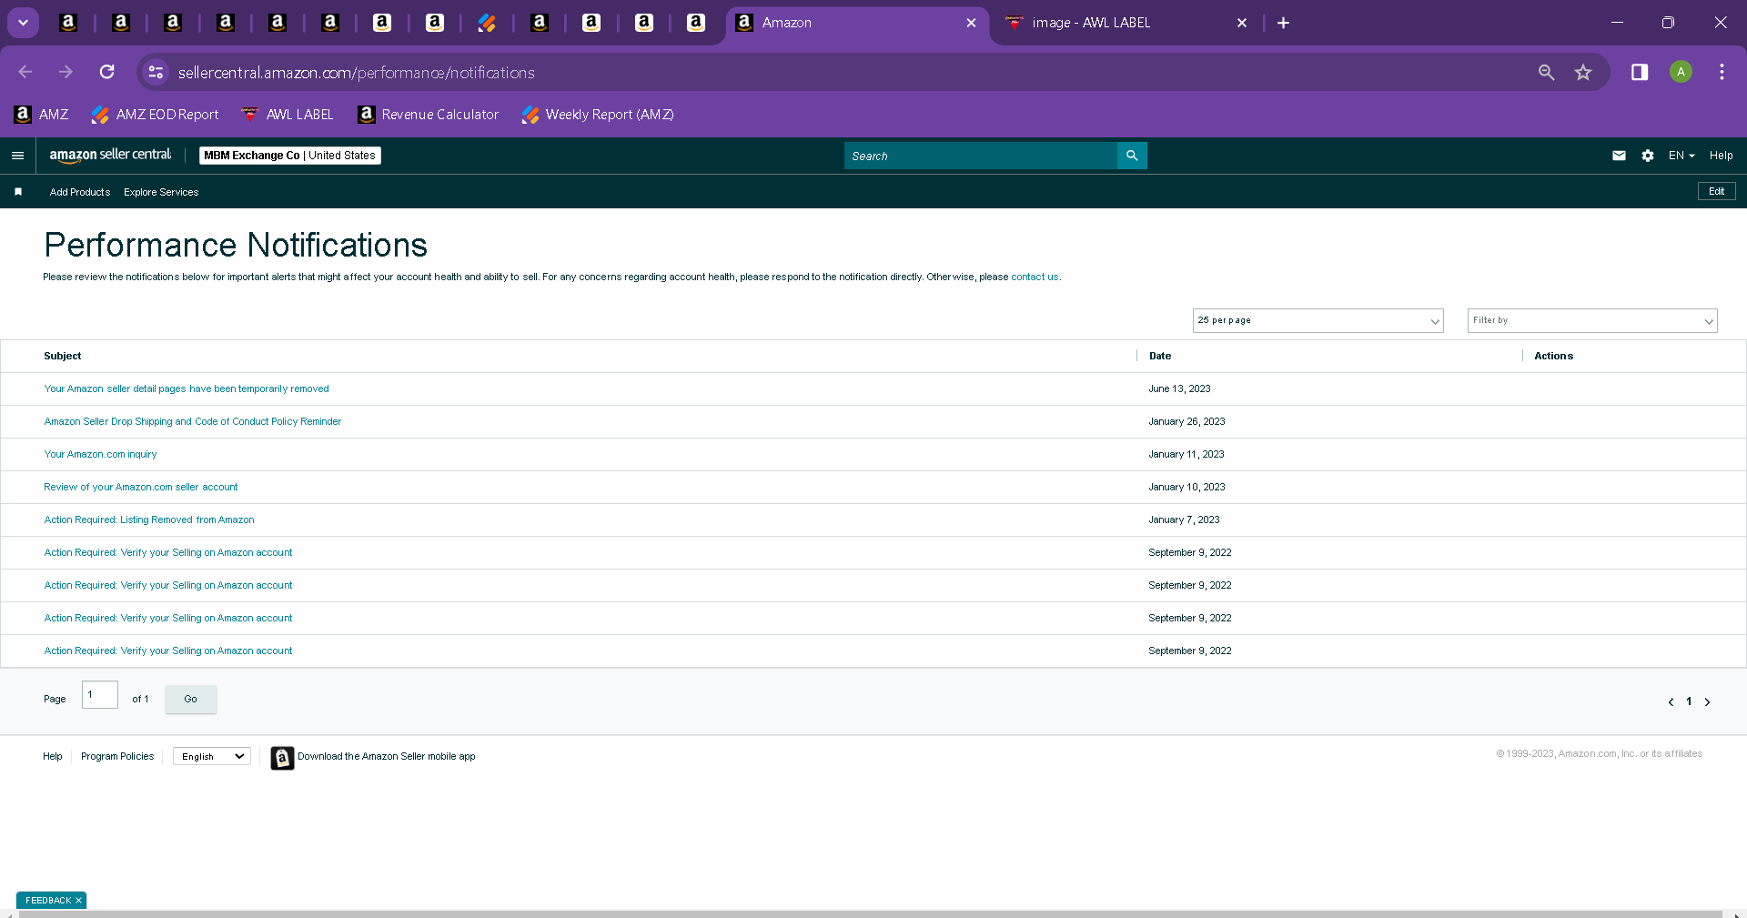The width and height of the screenshot is (1747, 918).
Task: Open the Drop Shipping and Code of Conduct reminder
Action: coord(193,421)
